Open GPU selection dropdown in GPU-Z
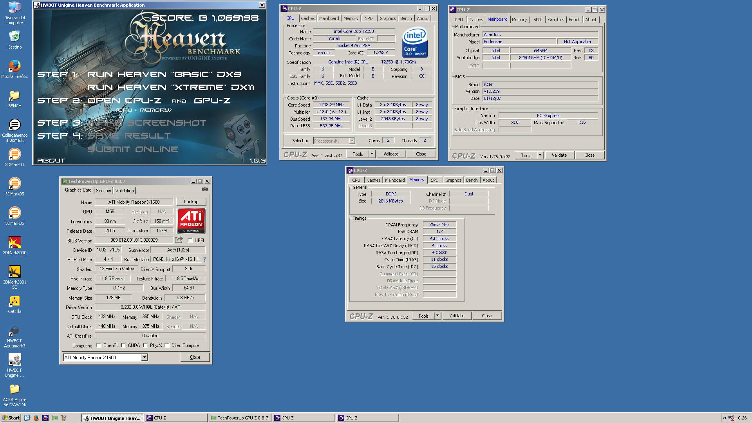The height and width of the screenshot is (423, 752). [x=144, y=357]
